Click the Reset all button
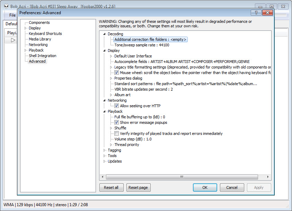 click(x=112, y=187)
